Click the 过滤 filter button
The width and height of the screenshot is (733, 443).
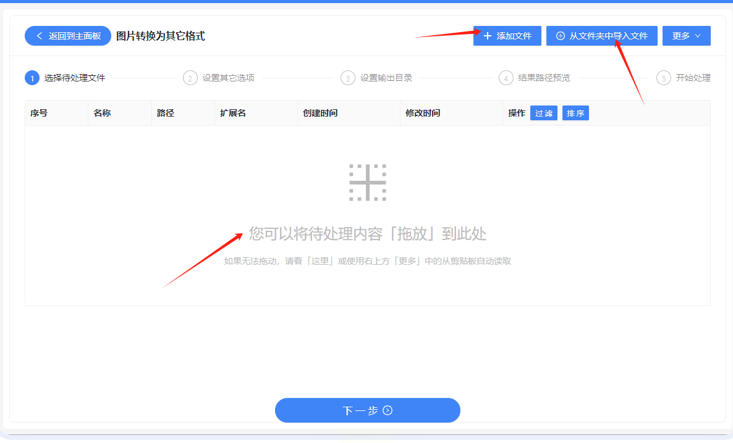544,113
